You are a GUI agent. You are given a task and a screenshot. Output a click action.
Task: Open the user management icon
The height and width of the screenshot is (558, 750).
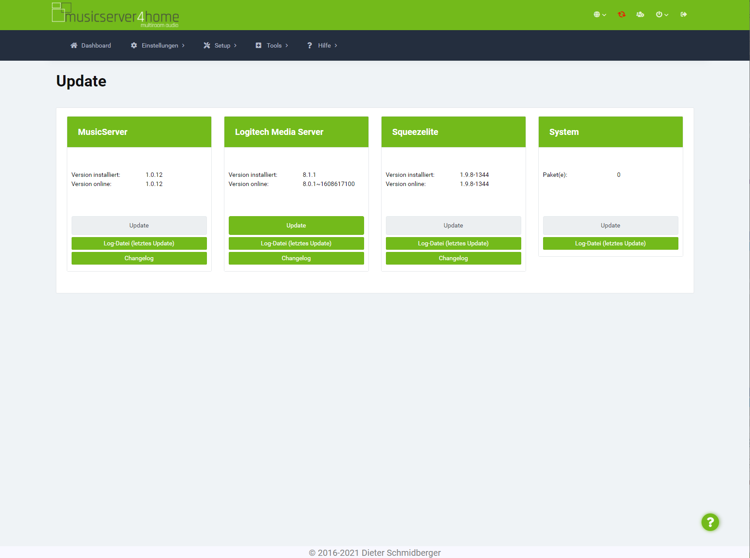point(640,14)
